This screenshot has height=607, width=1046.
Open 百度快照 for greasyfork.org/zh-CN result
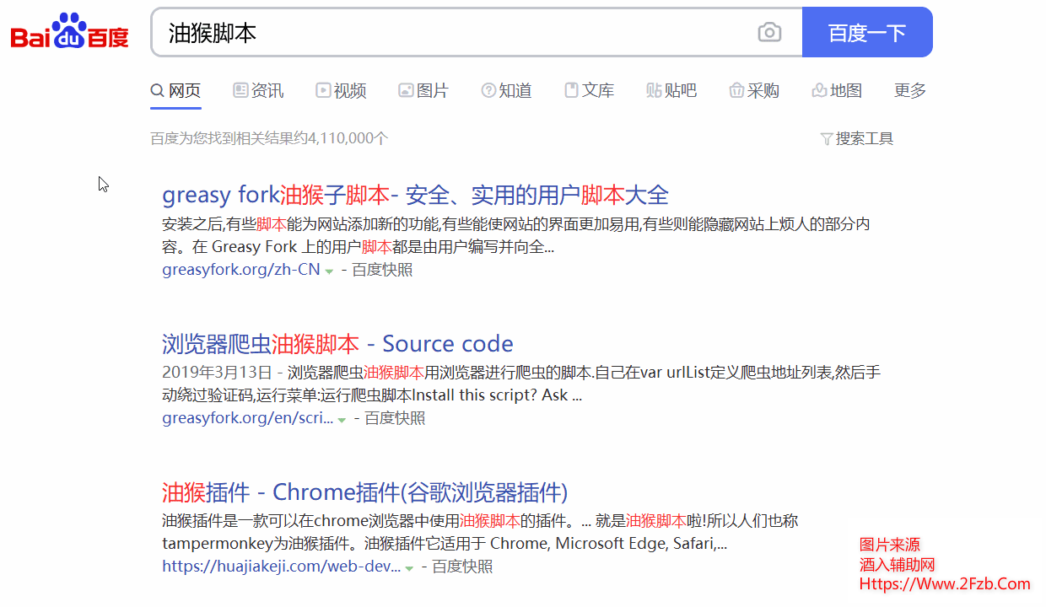click(x=382, y=270)
